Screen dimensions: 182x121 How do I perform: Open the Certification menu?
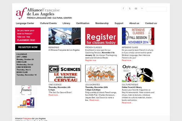83,23
